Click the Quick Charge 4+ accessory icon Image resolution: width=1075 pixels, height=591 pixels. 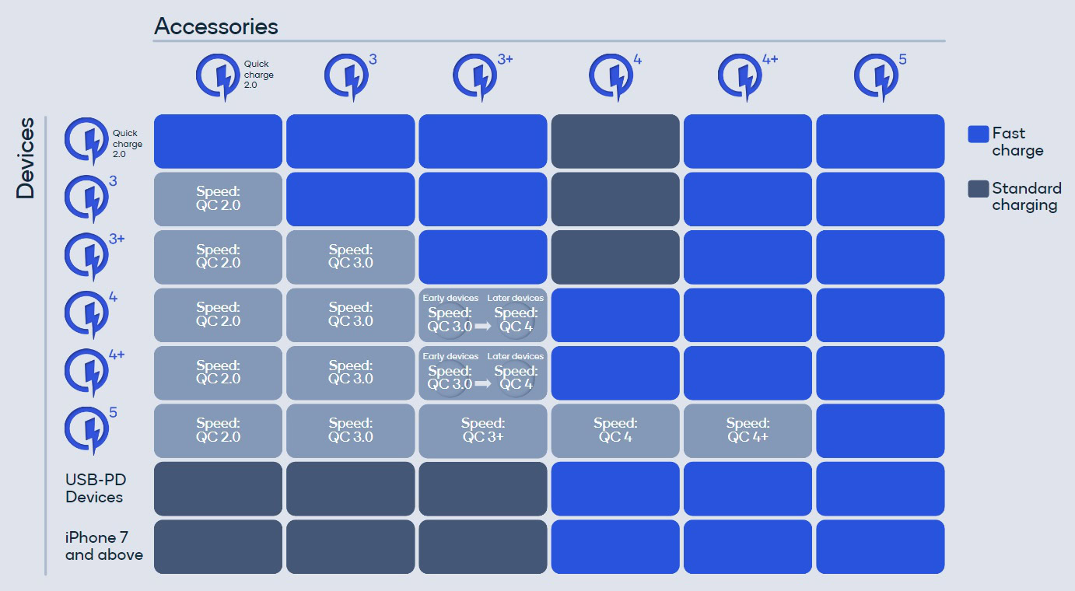click(742, 77)
